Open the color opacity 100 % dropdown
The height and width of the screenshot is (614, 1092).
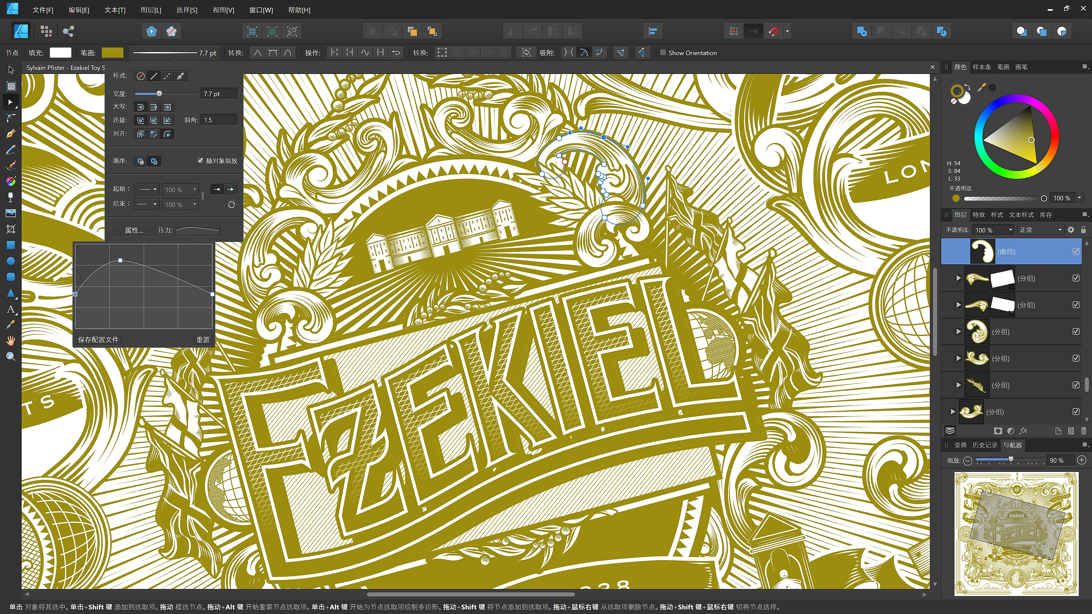tap(1079, 198)
